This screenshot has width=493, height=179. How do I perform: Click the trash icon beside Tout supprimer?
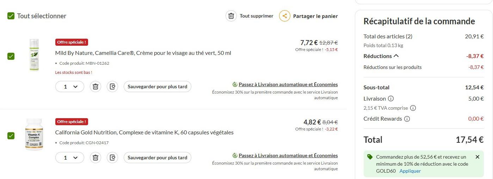click(x=231, y=16)
